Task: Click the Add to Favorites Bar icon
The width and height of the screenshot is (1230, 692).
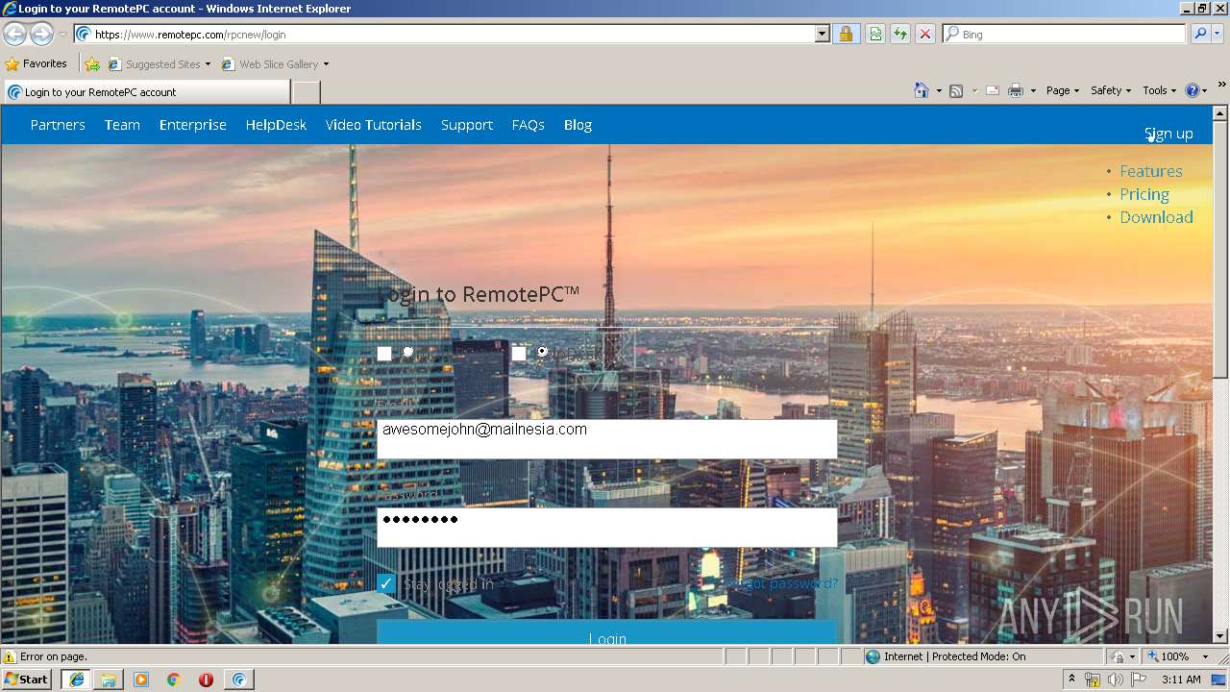Action: 92,64
